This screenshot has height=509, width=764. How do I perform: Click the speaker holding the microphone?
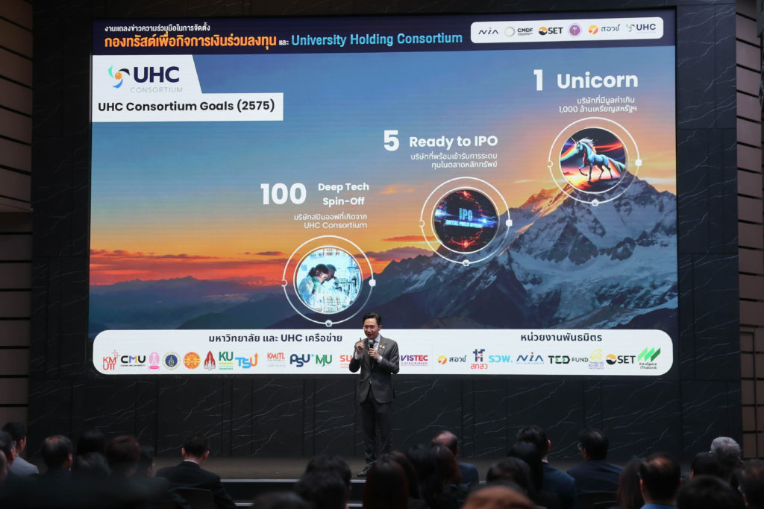coord(373,394)
